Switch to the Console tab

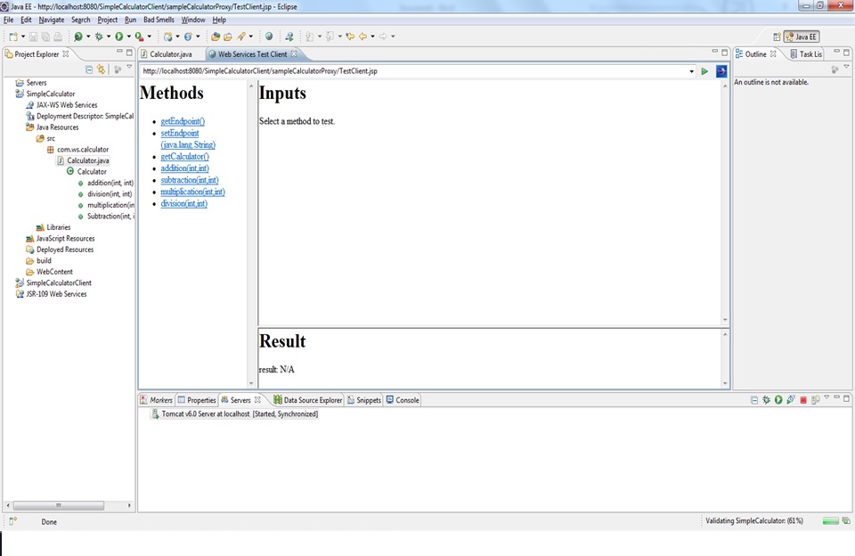[403, 400]
